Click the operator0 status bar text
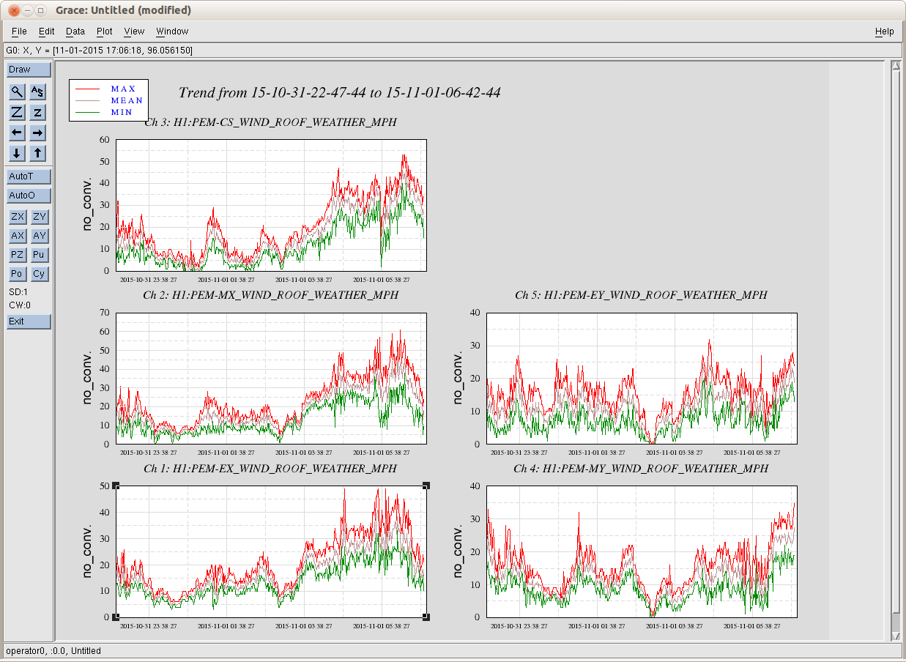The height and width of the screenshot is (662, 906). [53, 651]
